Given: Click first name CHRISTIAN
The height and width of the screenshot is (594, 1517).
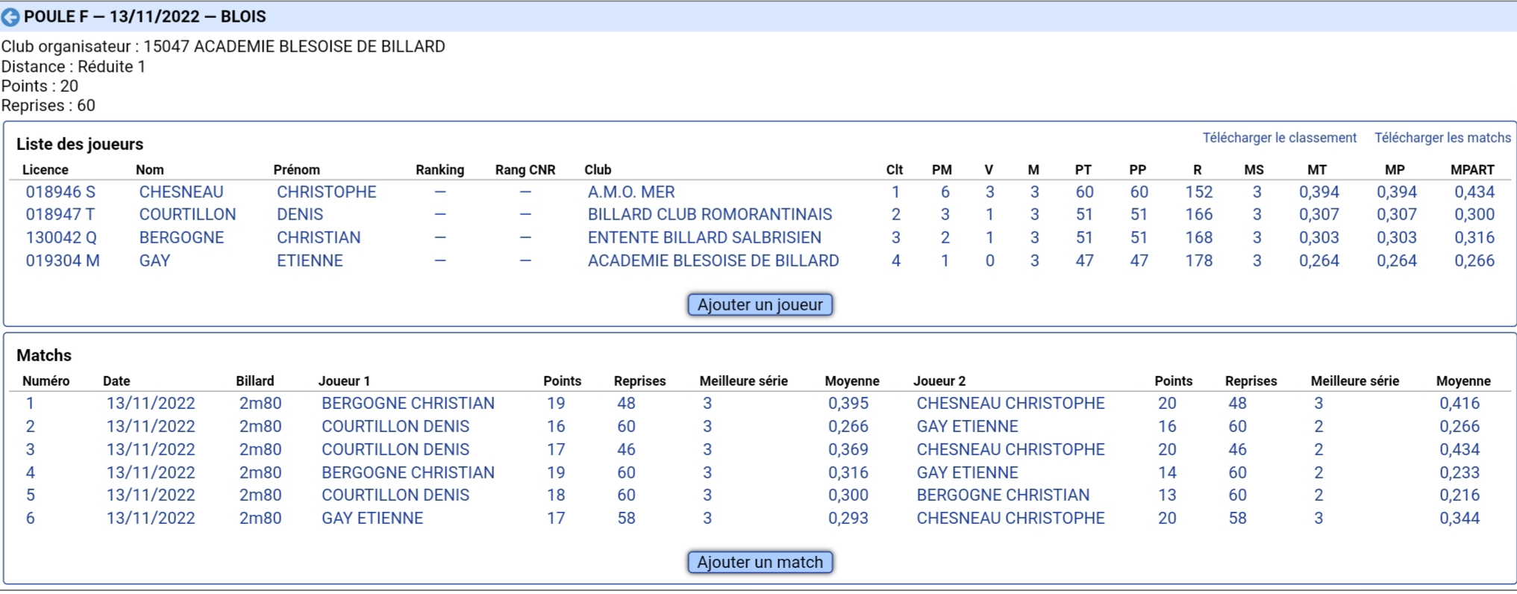Looking at the screenshot, I should click(x=319, y=237).
